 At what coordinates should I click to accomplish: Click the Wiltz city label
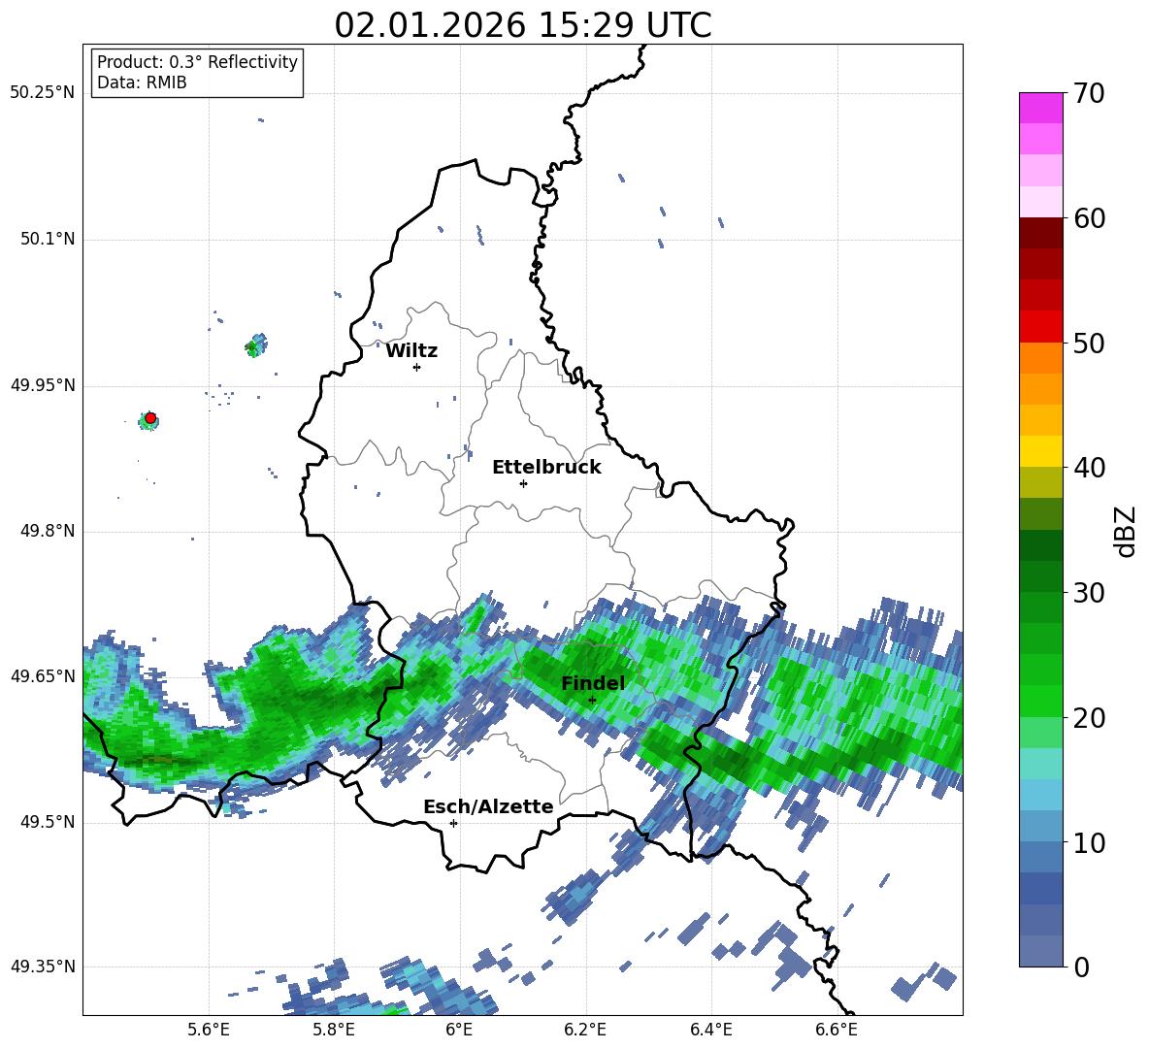[x=411, y=350]
